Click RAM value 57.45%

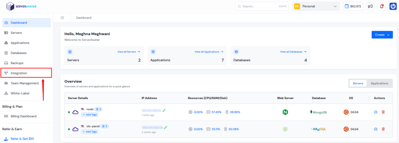click(217, 112)
